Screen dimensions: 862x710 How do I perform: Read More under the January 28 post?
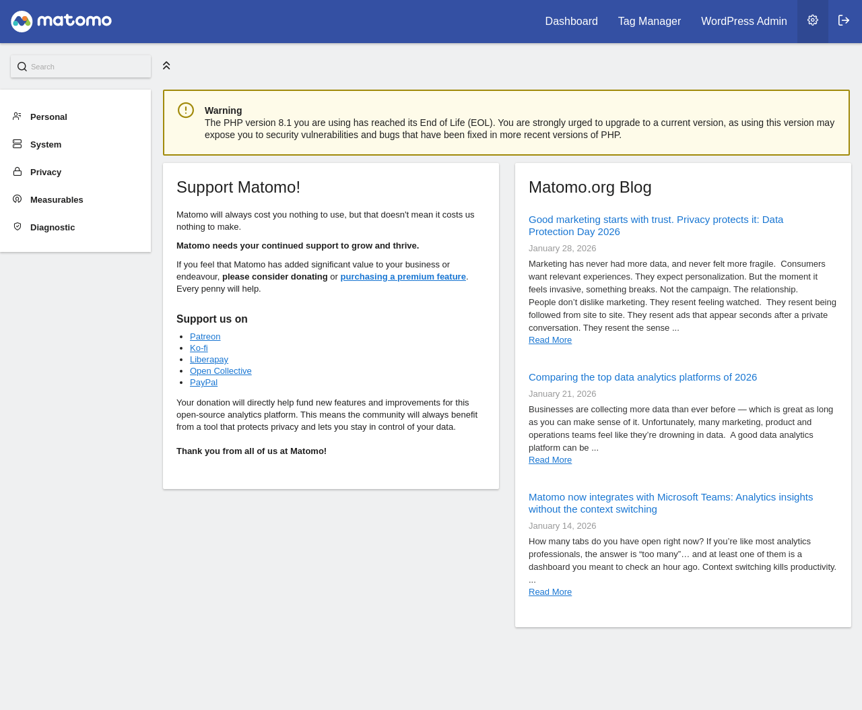(x=550, y=340)
